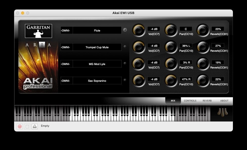
Task: Open the Flute instrument selector
Action: pos(97,30)
